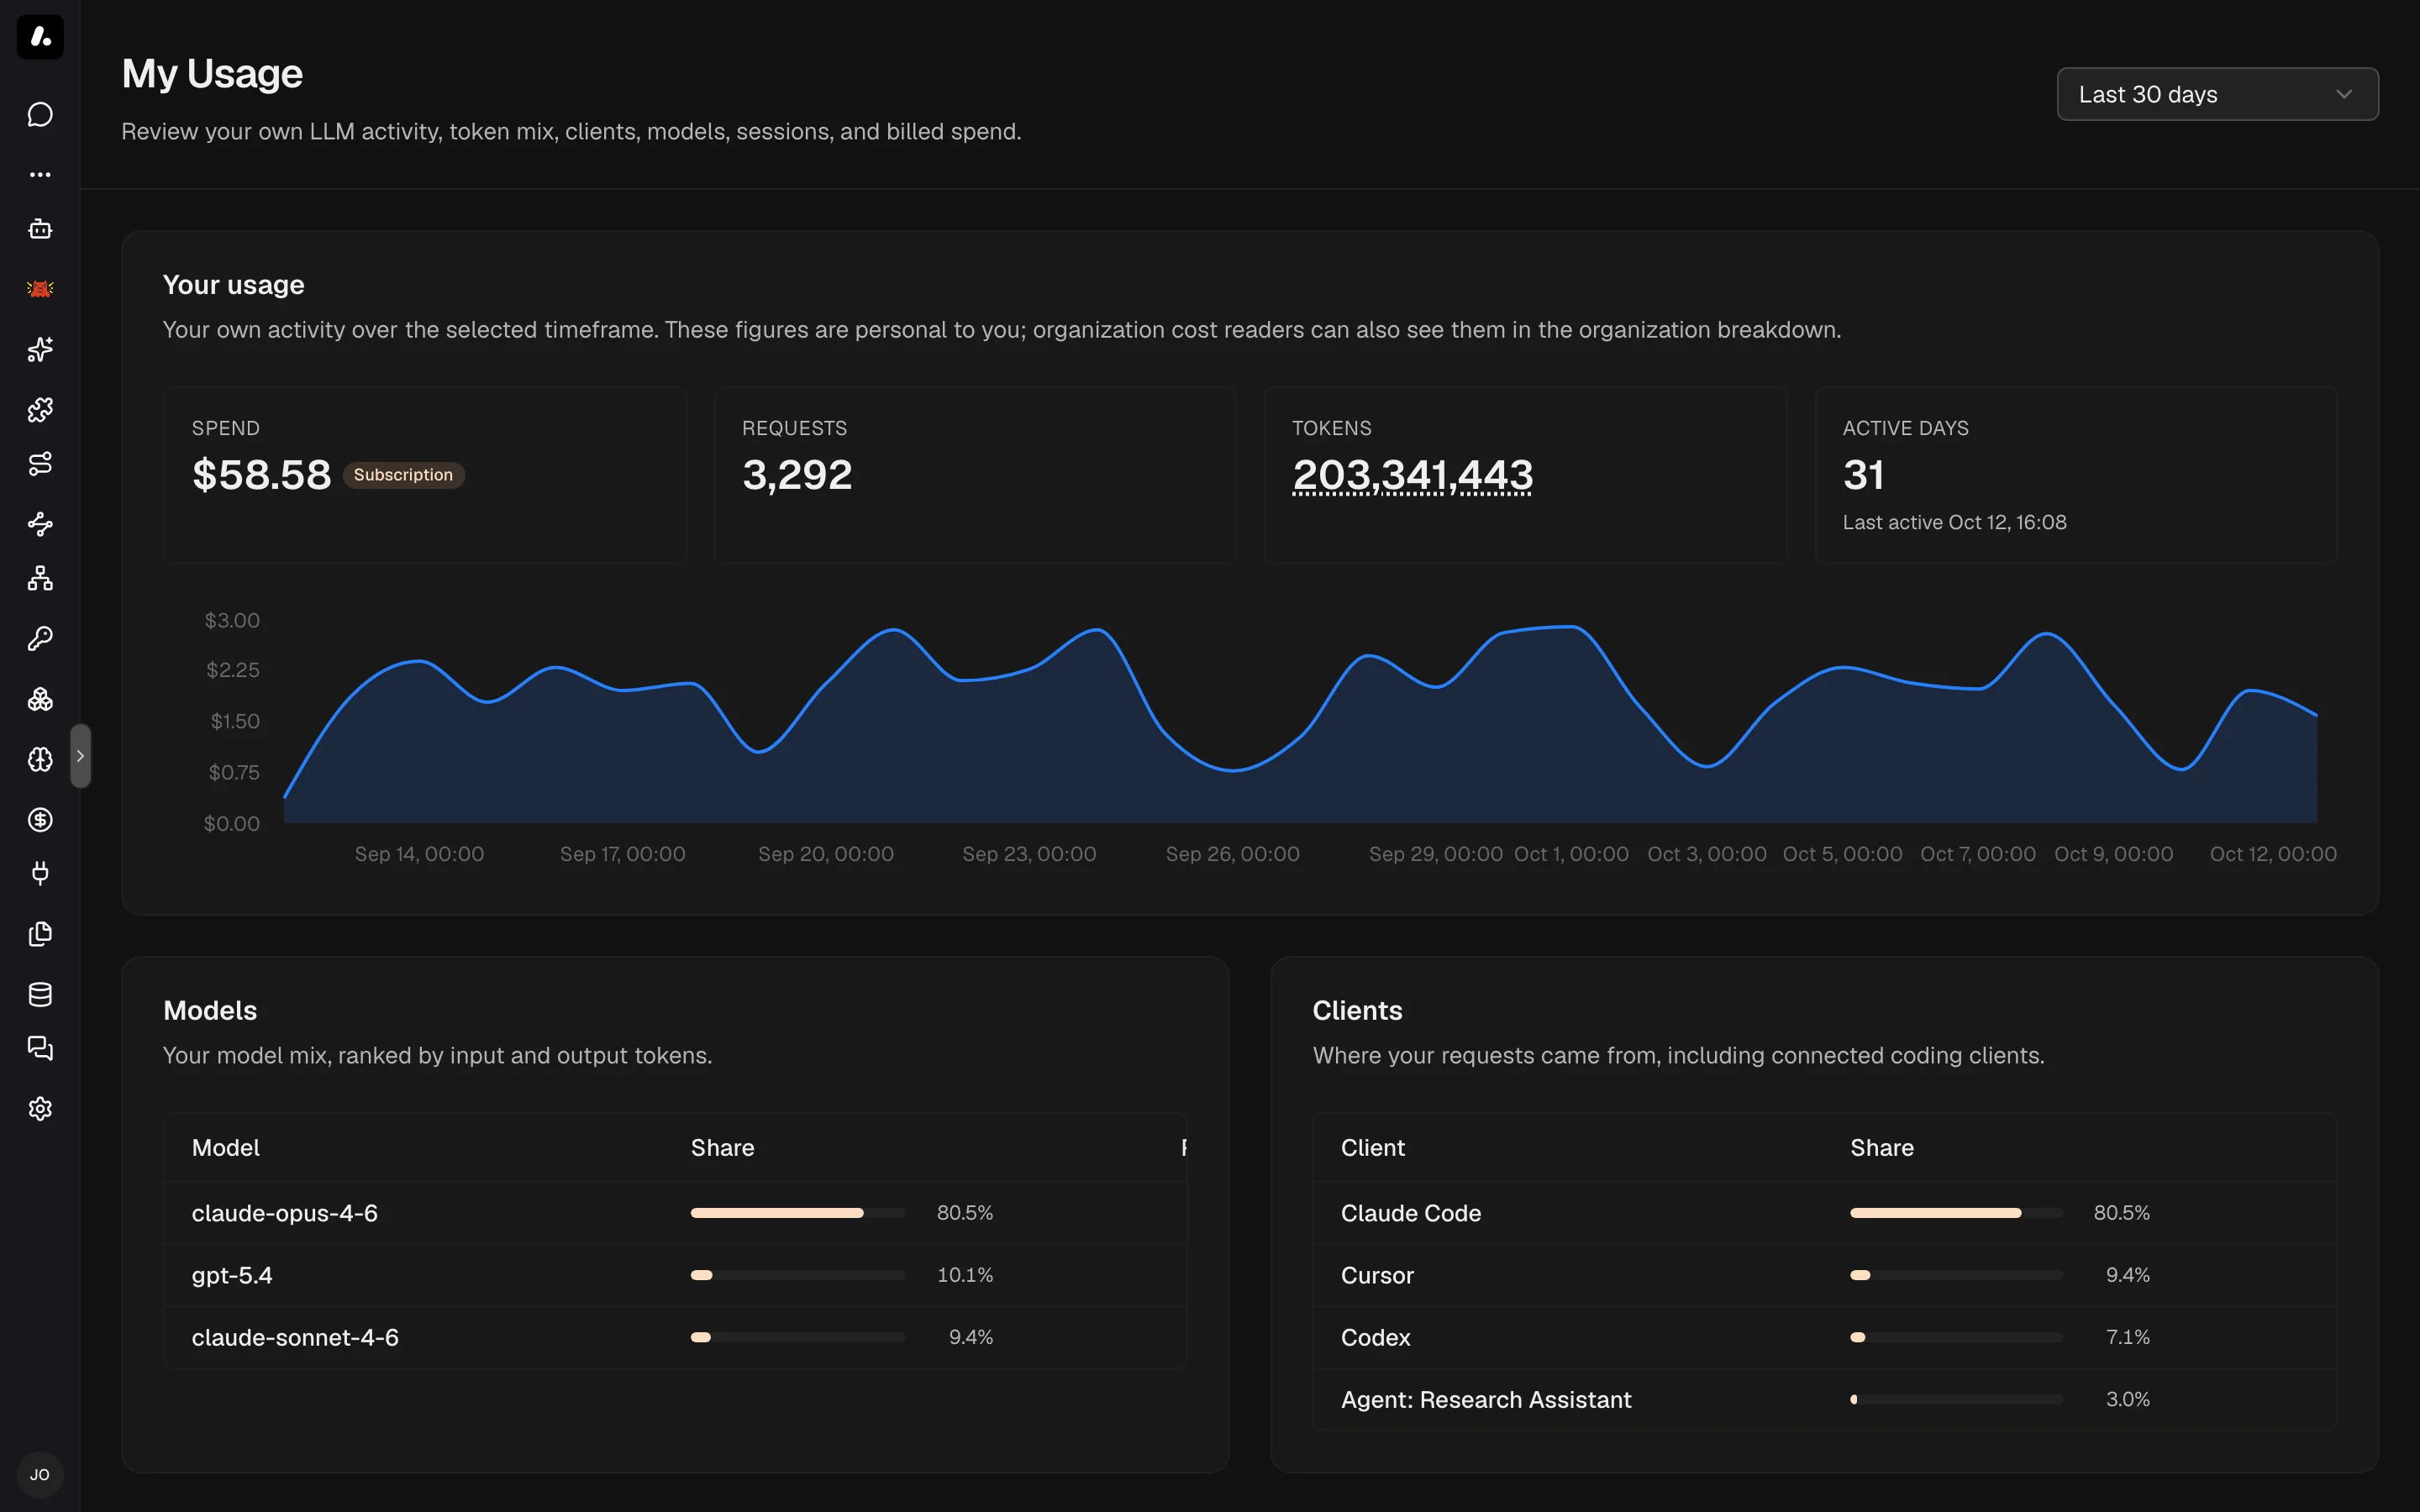Click the Subscription badge next to spend
Image resolution: width=2420 pixels, height=1512 pixels.
coord(403,475)
